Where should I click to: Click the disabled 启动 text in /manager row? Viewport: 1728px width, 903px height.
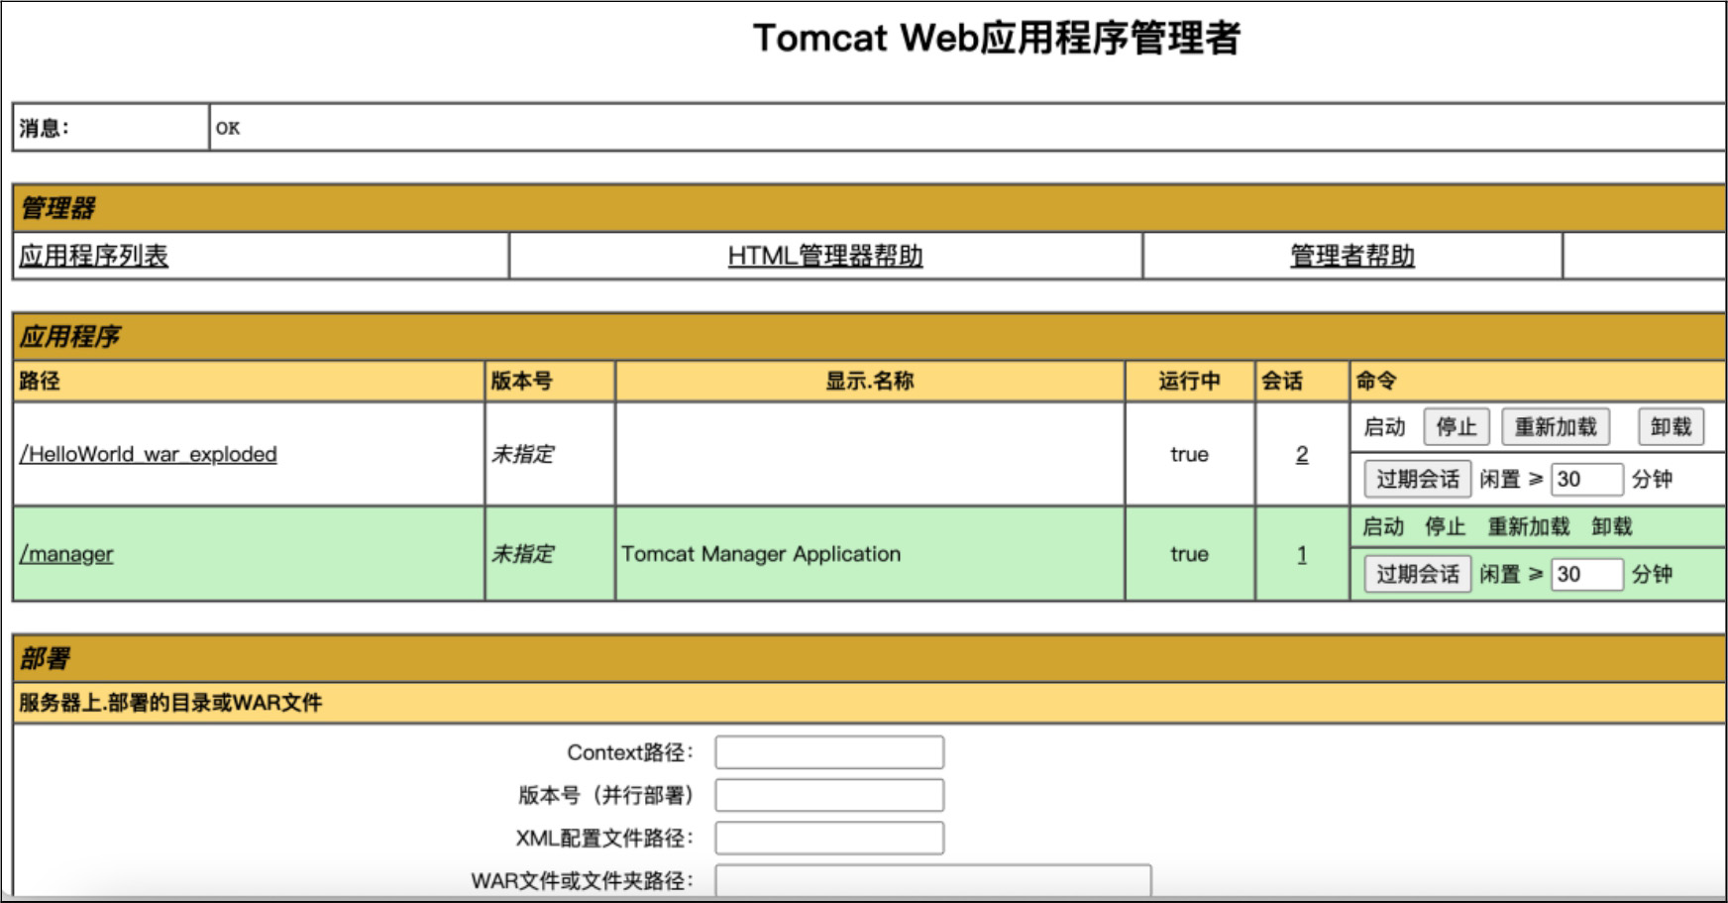tap(1383, 526)
